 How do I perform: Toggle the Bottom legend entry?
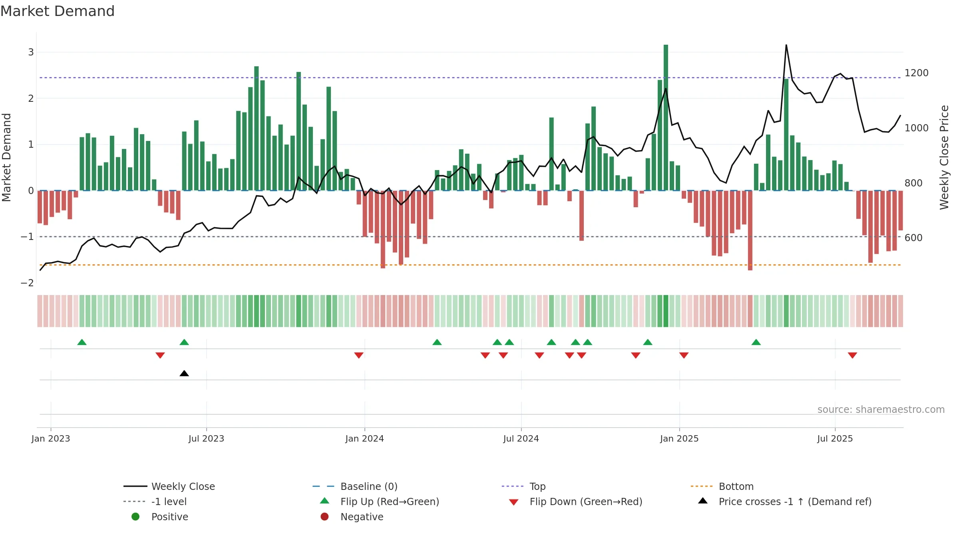tap(722, 486)
